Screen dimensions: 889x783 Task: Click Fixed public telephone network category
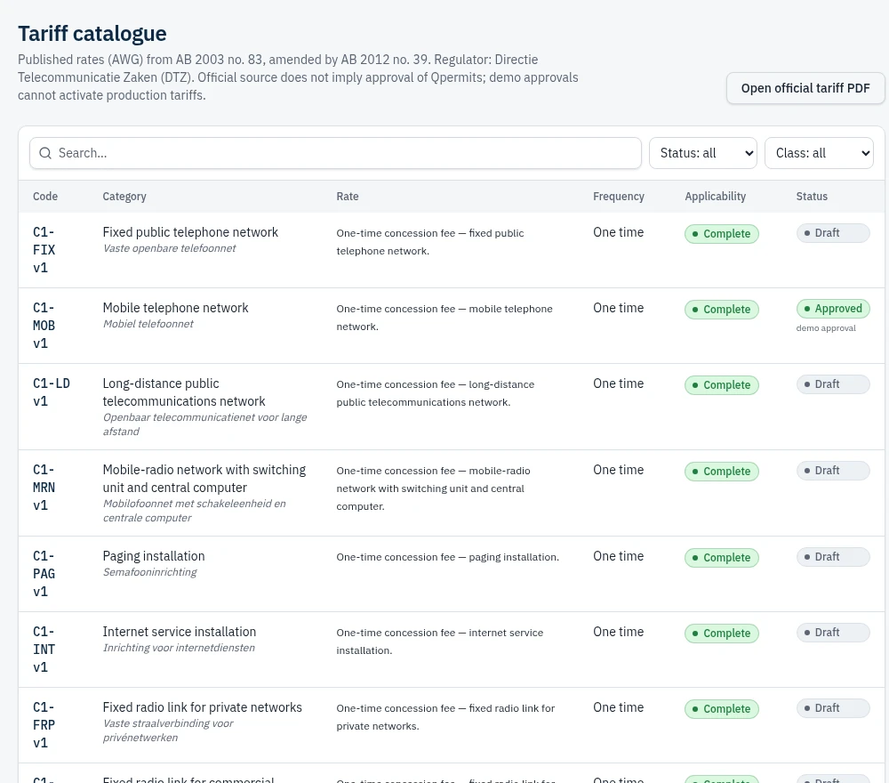point(190,232)
